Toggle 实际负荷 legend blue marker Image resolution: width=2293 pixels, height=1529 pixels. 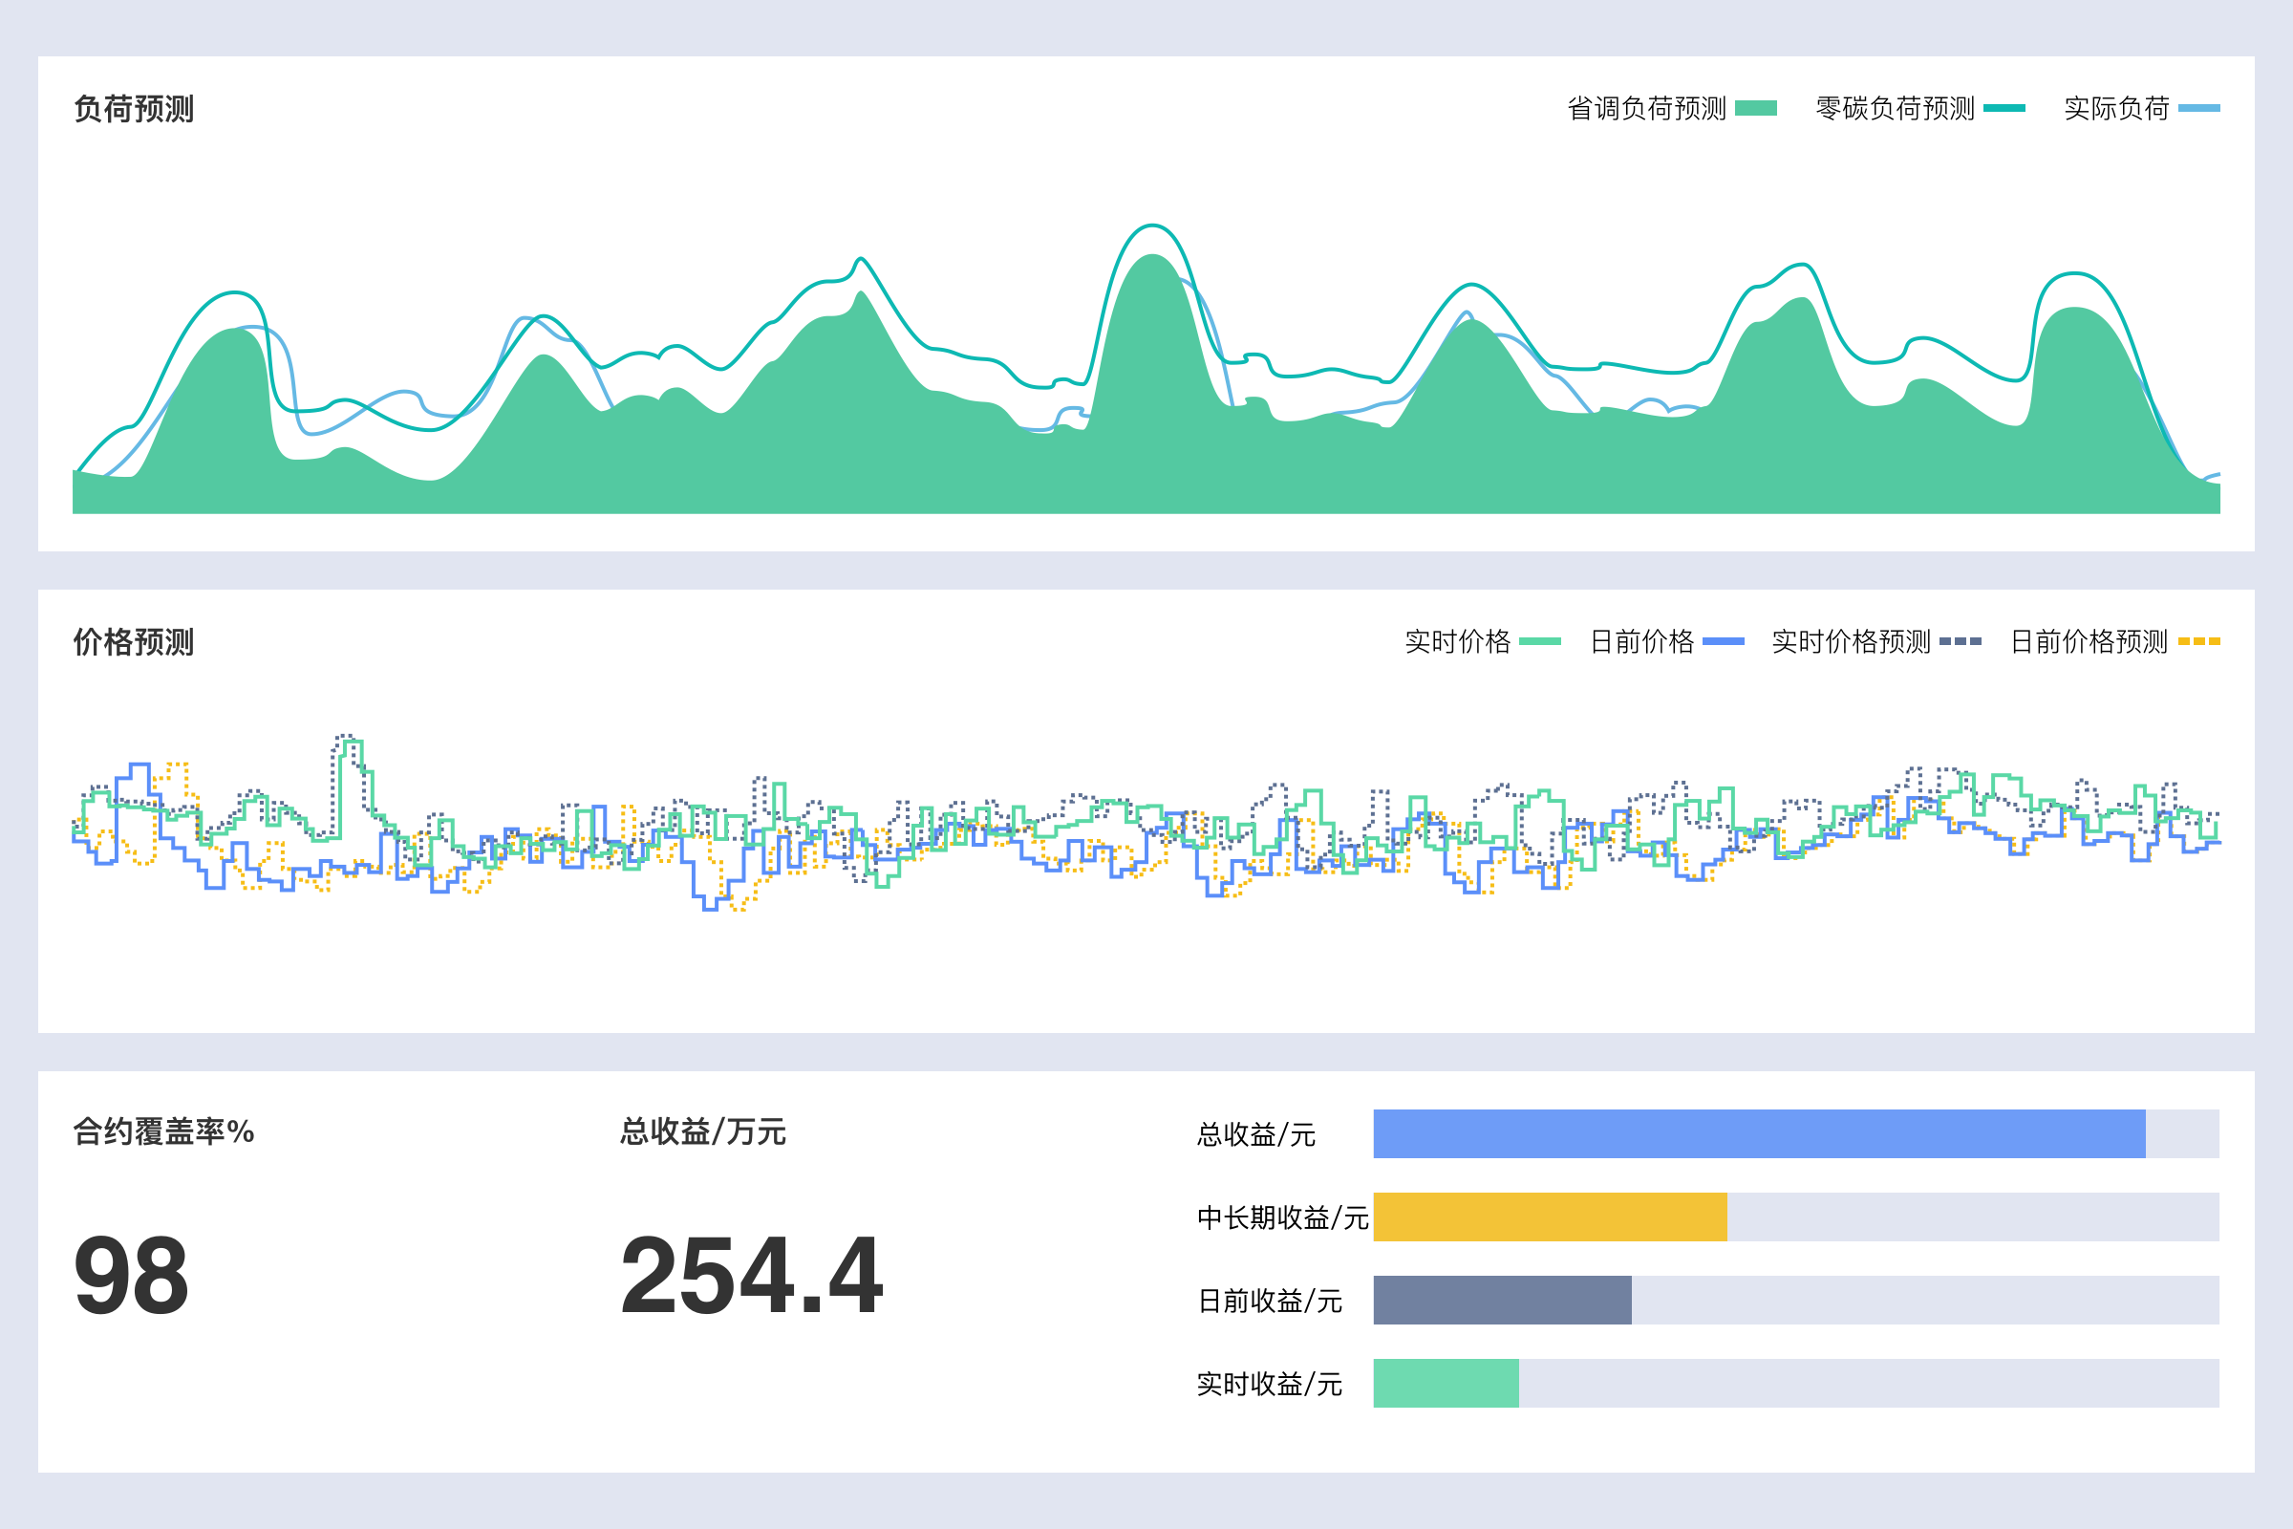click(x=2198, y=108)
